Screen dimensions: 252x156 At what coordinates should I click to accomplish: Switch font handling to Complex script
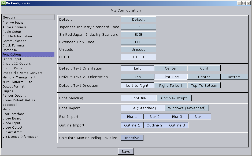click(174, 98)
